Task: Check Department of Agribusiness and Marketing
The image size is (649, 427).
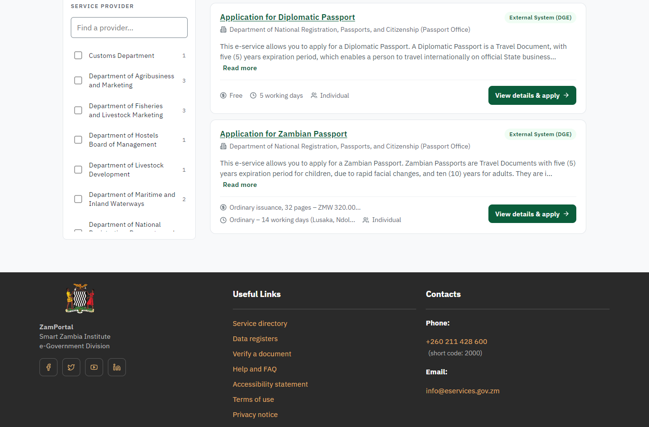Action: click(78, 81)
